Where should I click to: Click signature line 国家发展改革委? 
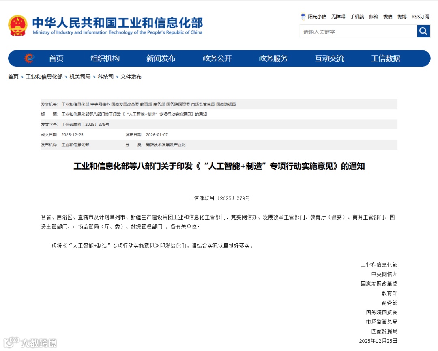pyautogui.click(x=379, y=284)
